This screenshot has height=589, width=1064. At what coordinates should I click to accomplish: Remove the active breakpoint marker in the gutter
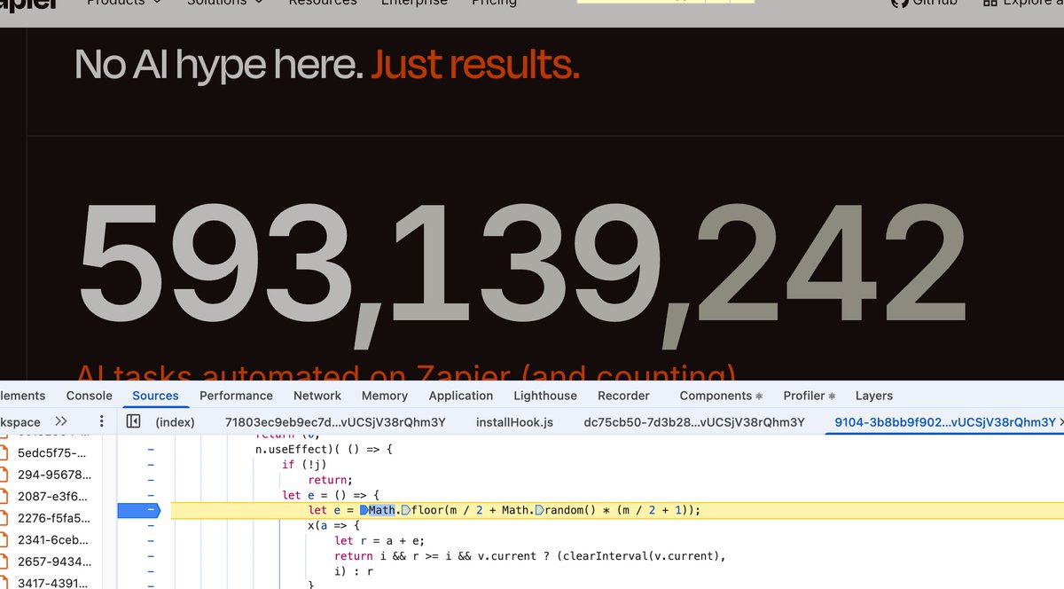tap(140, 510)
